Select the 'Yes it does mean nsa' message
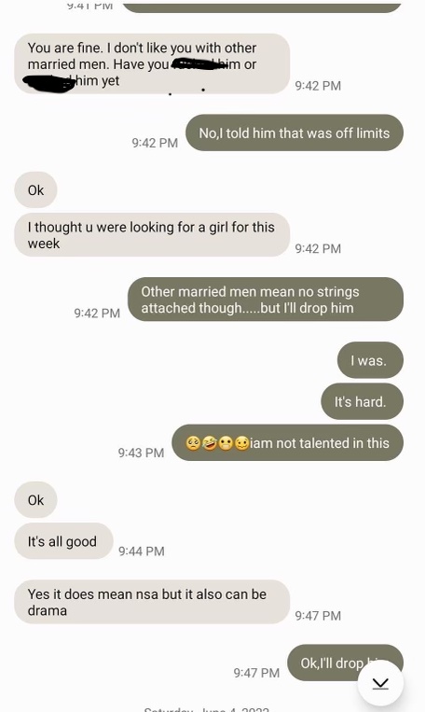 pos(152,602)
